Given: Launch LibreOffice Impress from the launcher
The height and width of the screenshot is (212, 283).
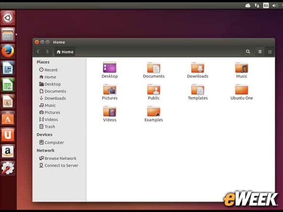Looking at the screenshot, I should 8,102.
